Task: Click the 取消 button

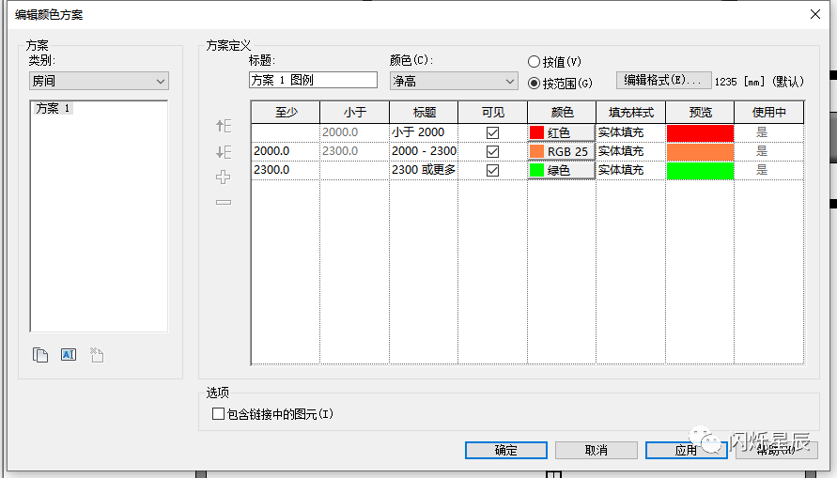Action: click(x=597, y=450)
